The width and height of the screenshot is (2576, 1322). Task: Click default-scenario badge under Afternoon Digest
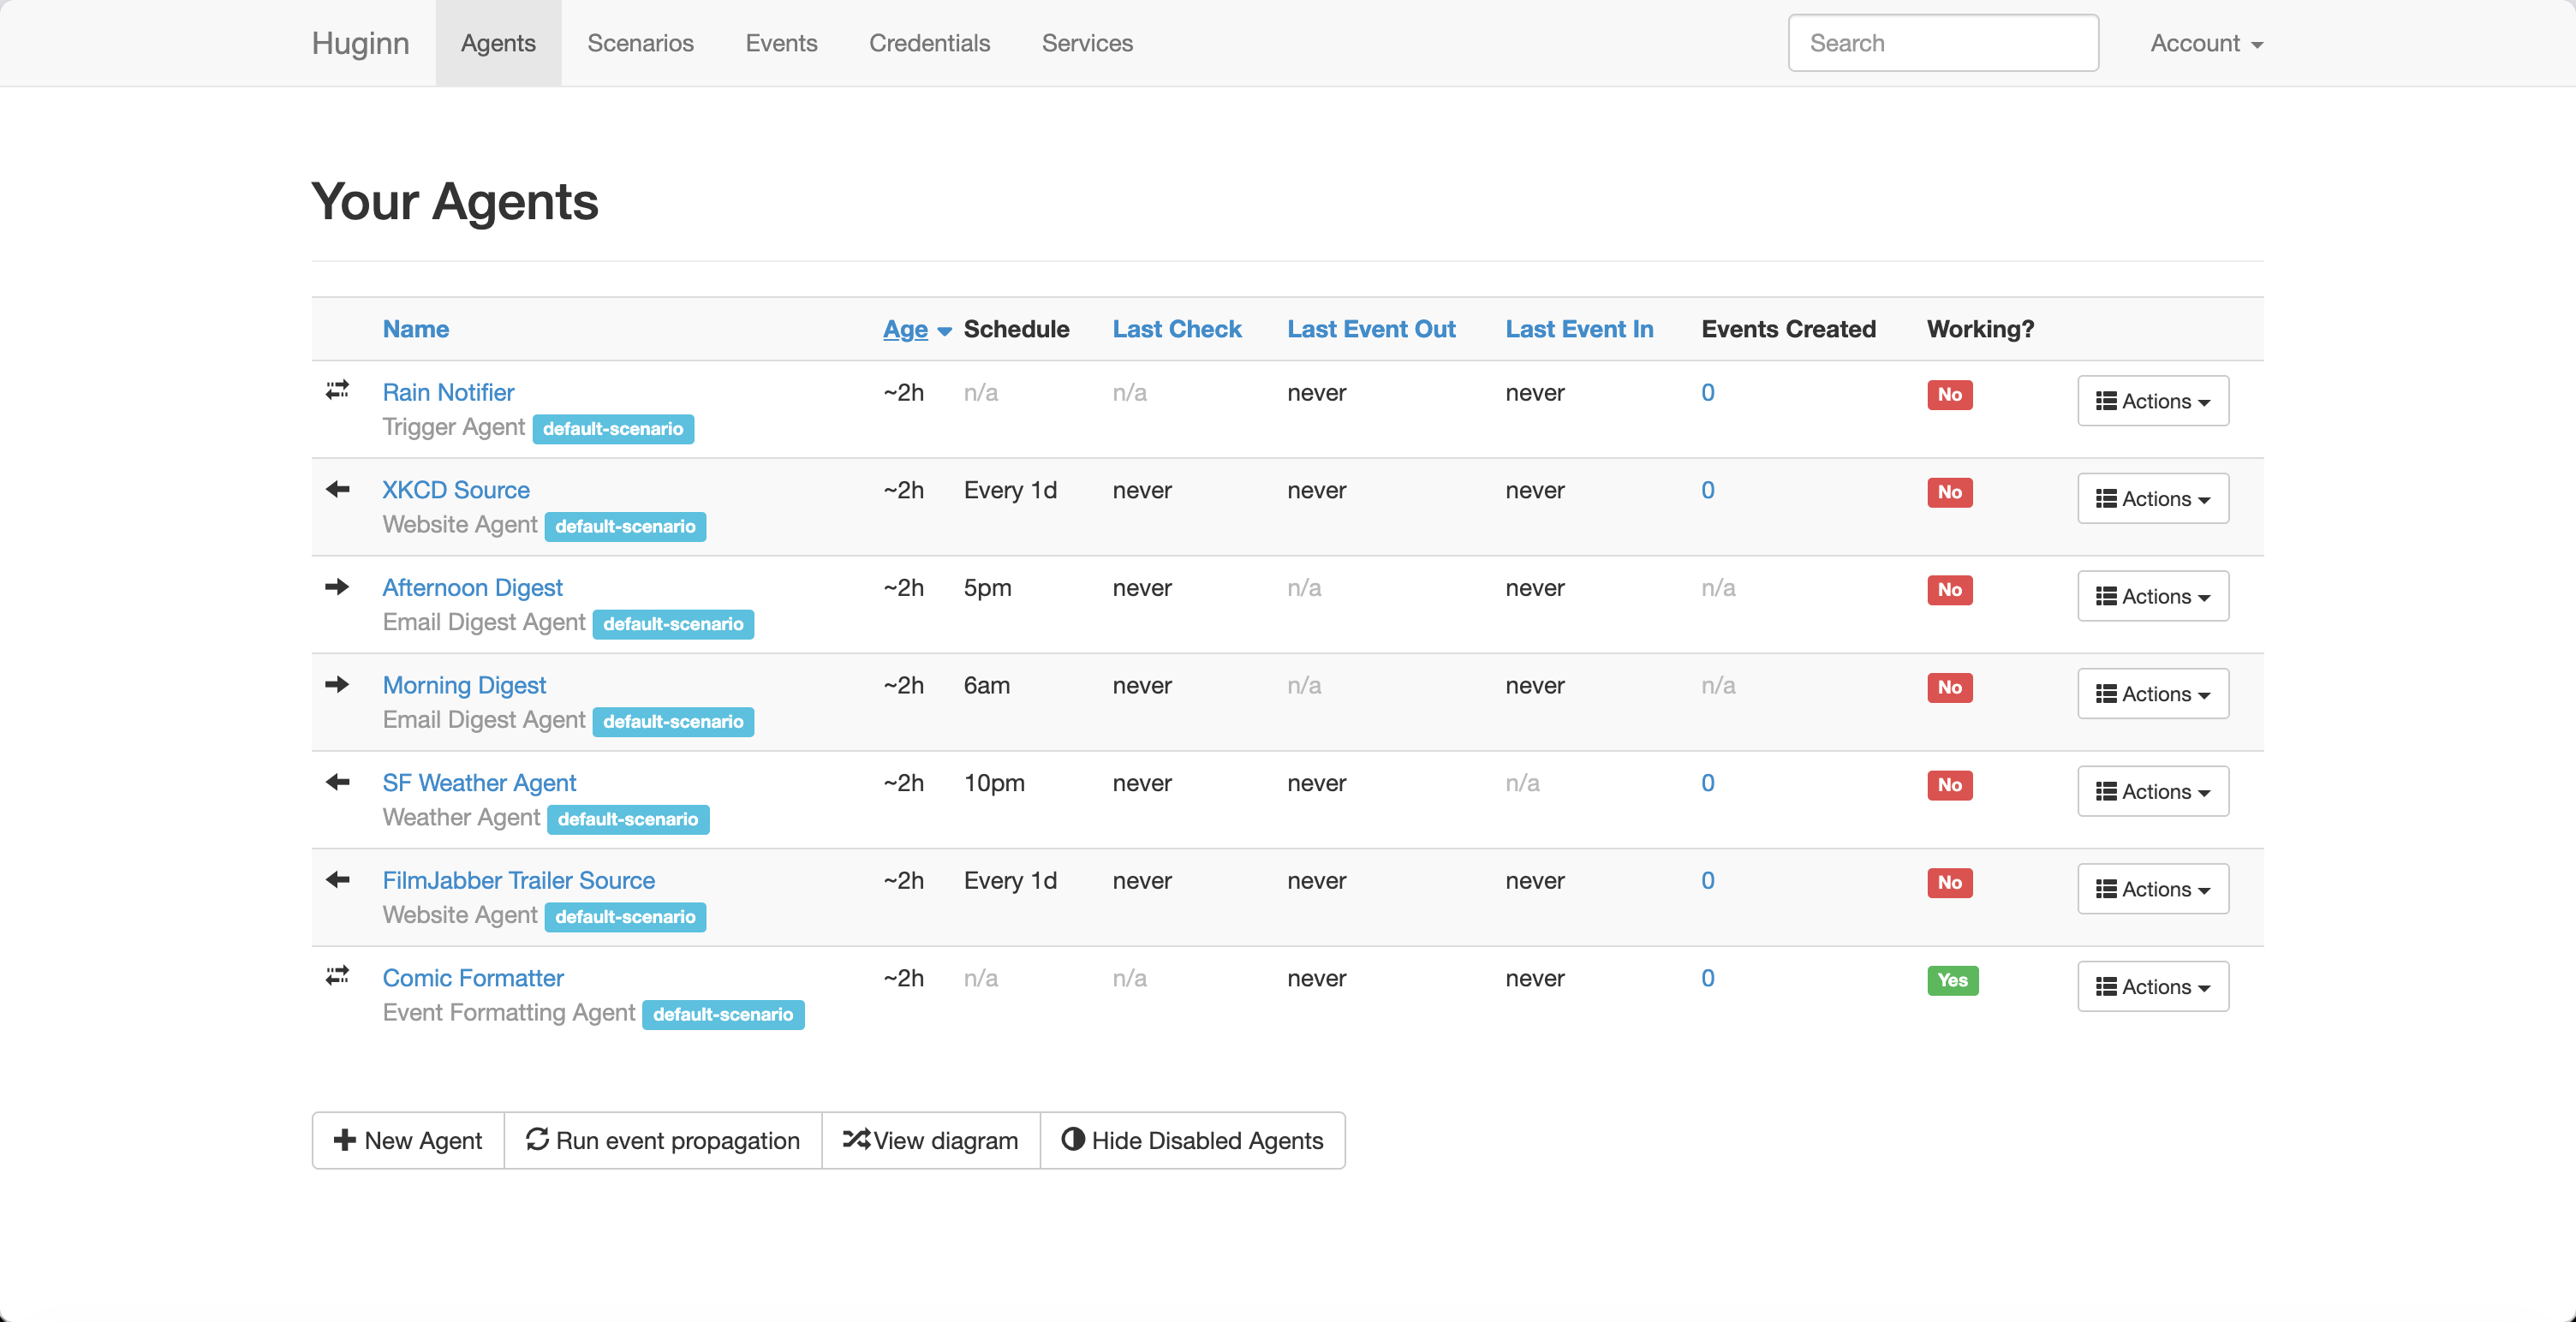[673, 624]
